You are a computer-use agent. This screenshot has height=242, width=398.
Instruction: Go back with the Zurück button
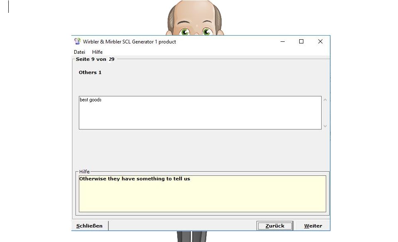[275, 226]
